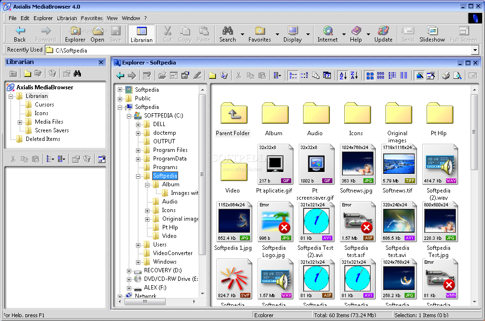This screenshot has width=485, height=321.
Task: Click the Internet globe toolbar icon
Action: pyautogui.click(x=327, y=34)
